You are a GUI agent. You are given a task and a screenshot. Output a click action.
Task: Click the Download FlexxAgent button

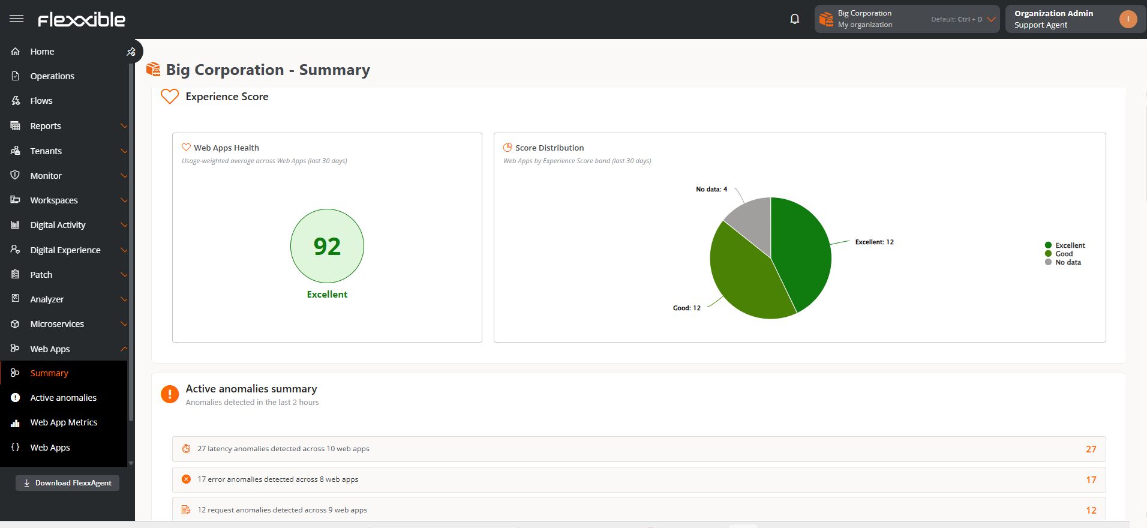pyautogui.click(x=67, y=483)
